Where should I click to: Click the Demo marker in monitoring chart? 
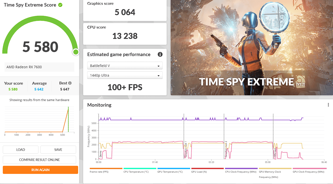coord(101,154)
